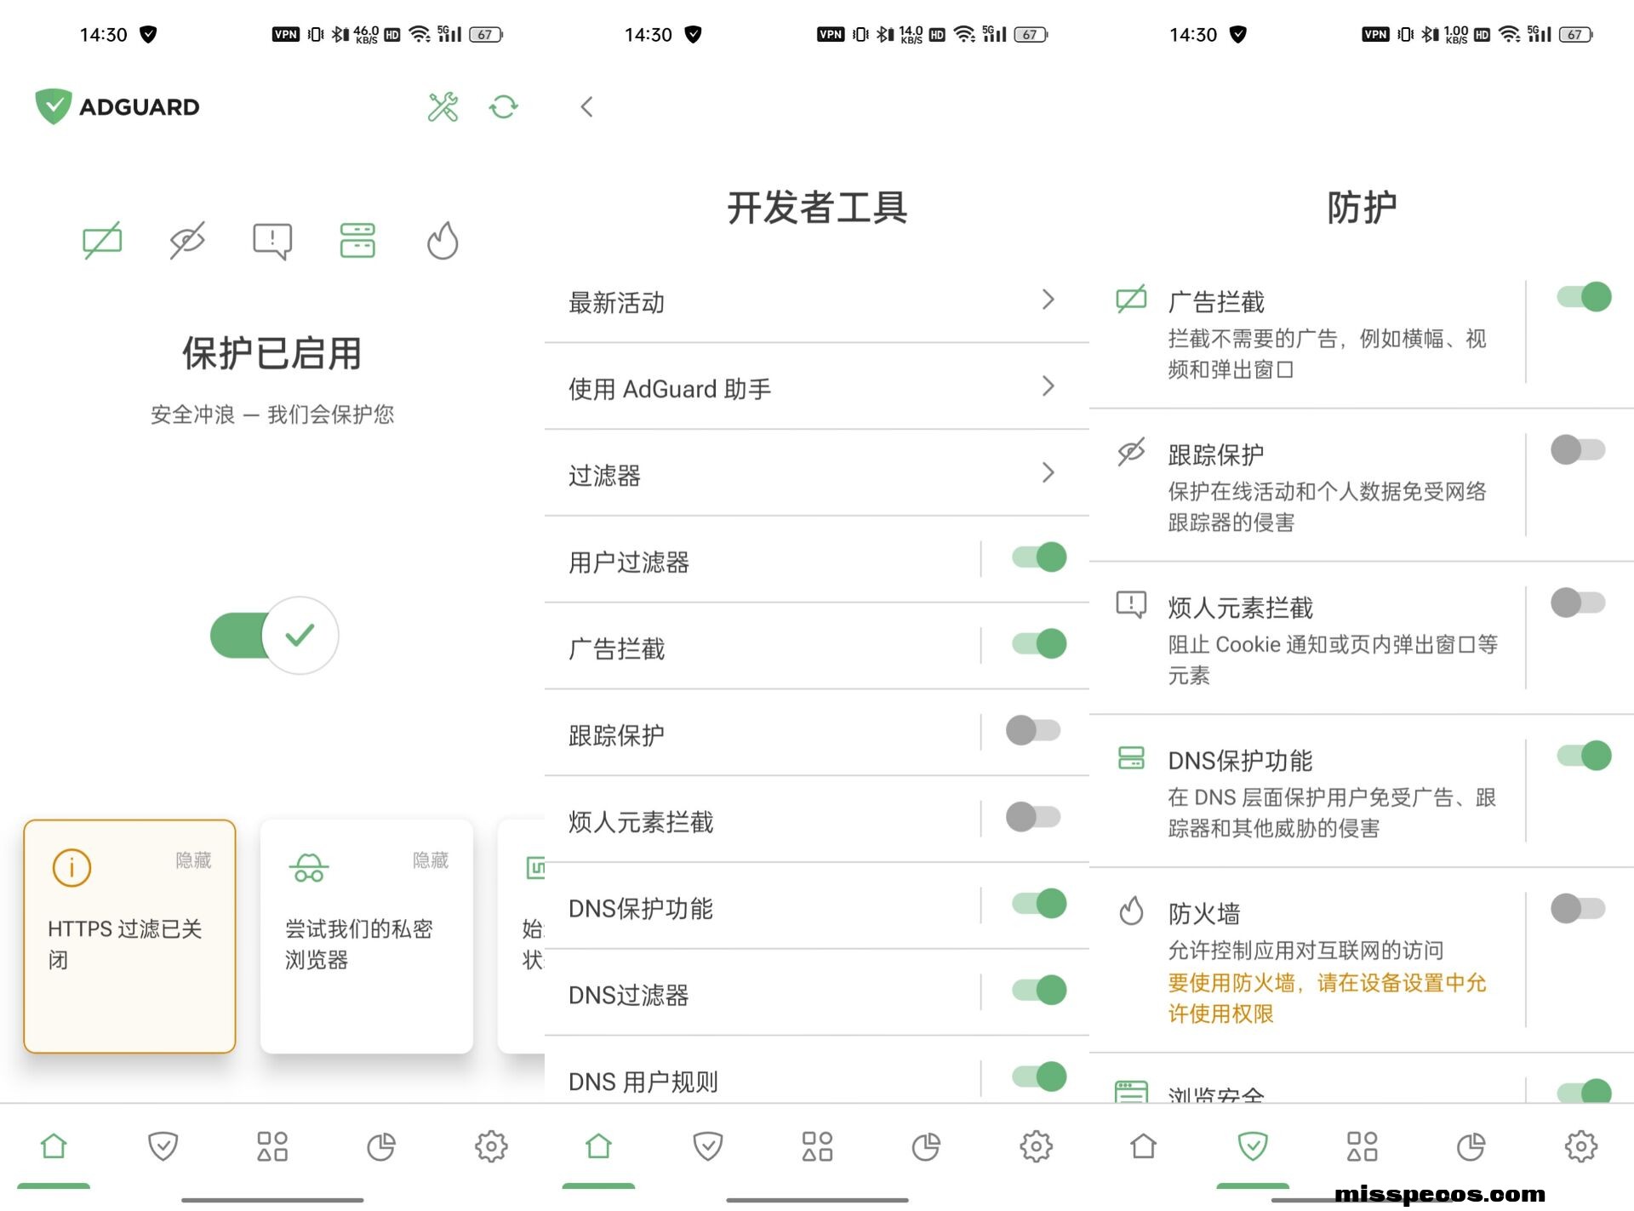Open Settings tab in middle screen nav
Image resolution: width=1634 pixels, height=1211 pixels.
click(1036, 1146)
